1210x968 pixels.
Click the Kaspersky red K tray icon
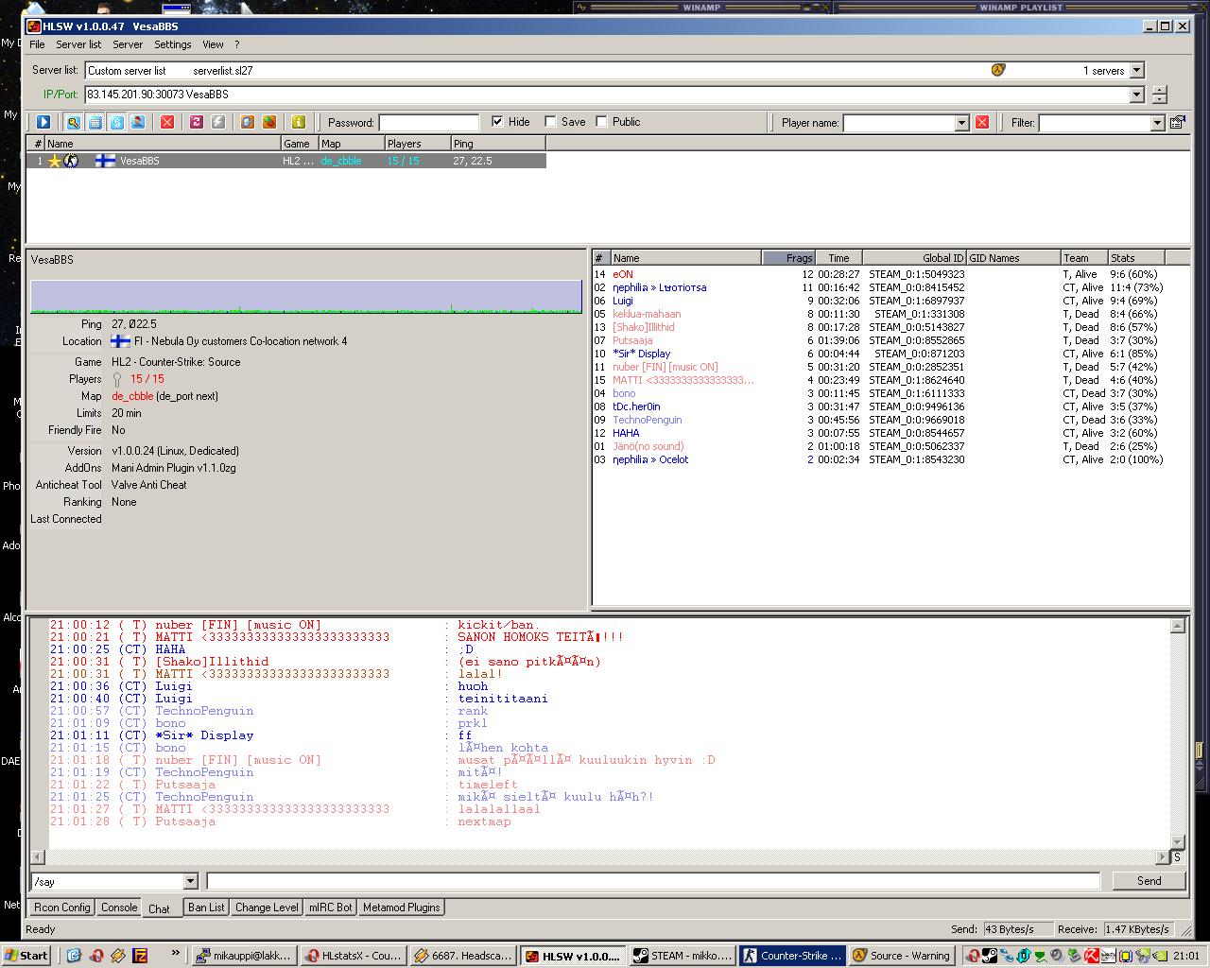click(x=1090, y=956)
